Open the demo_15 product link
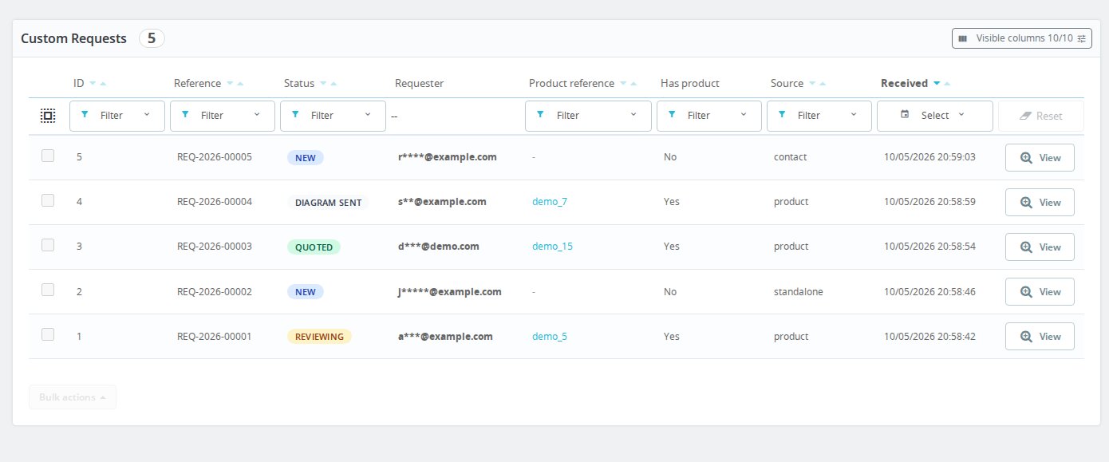 552,247
